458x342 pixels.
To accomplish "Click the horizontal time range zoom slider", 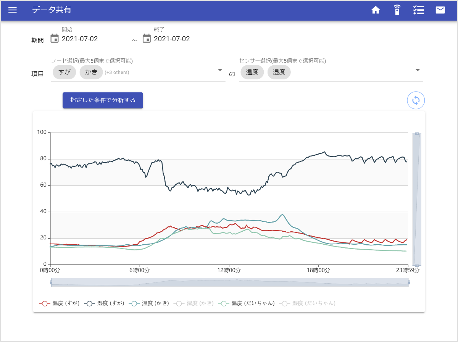I will click(229, 282).
